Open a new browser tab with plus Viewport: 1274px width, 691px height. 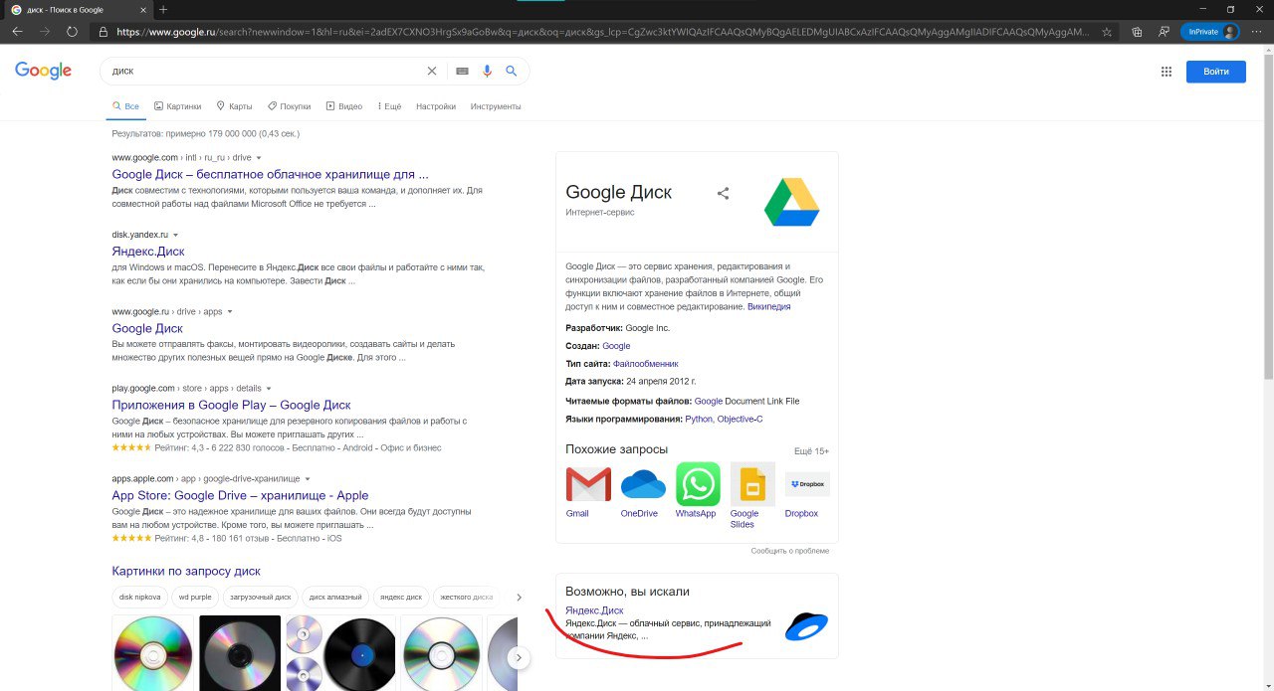(163, 9)
